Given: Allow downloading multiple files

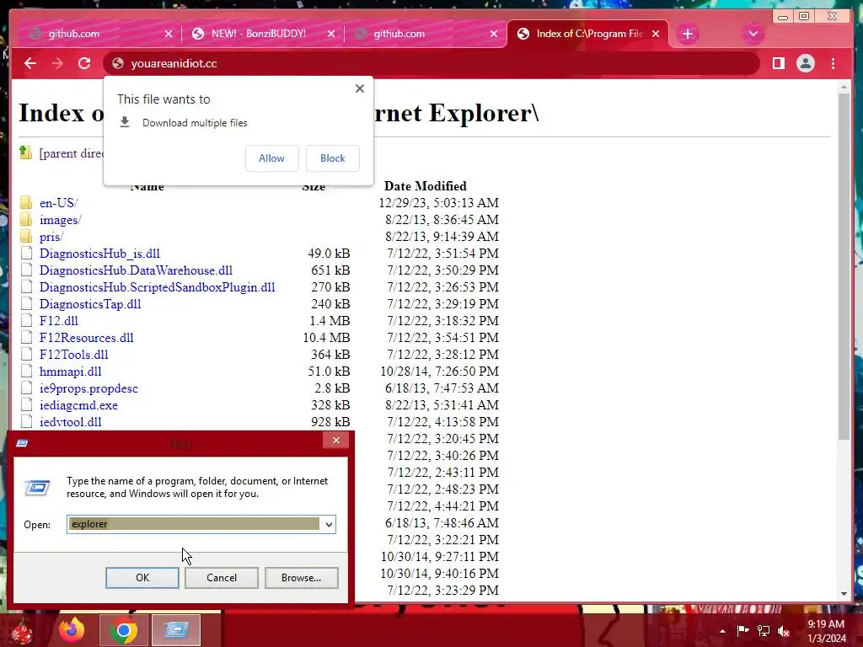Looking at the screenshot, I should [x=272, y=158].
